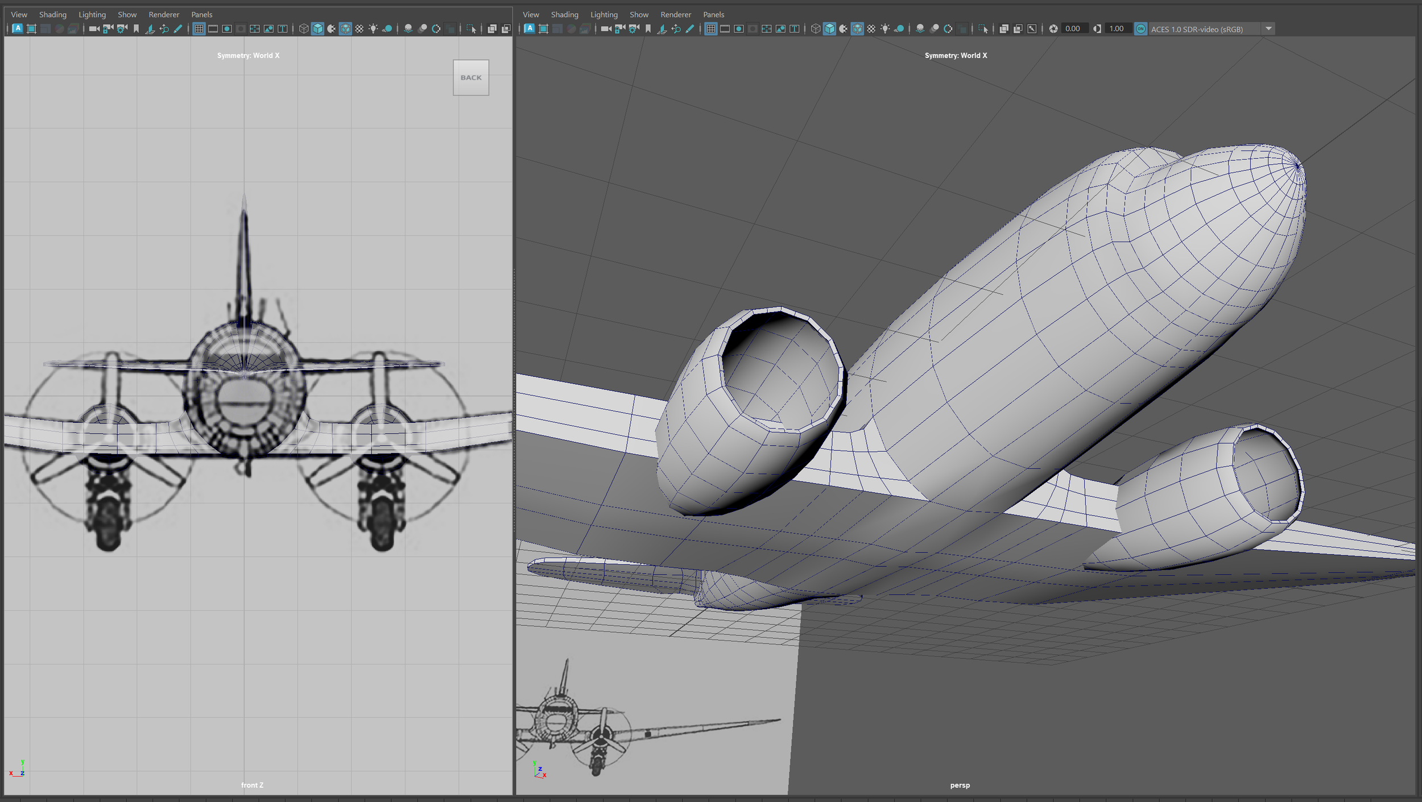Open the Lighting menu in front viewport
Image resolution: width=1422 pixels, height=802 pixels.
(x=92, y=15)
